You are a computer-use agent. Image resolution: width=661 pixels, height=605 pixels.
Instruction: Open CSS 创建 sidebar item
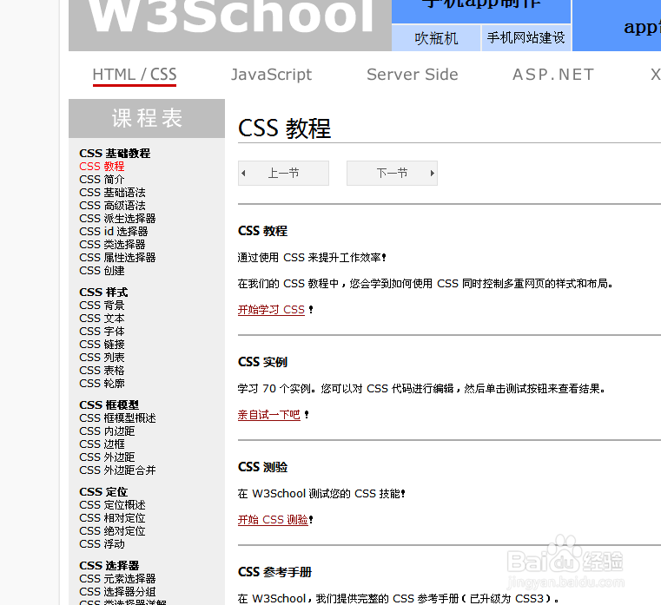coord(102,271)
